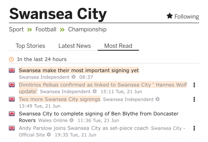This screenshot has height=142, width=208.
Task: Click the gear icon beside Wales Online
Action: click(72, 120)
